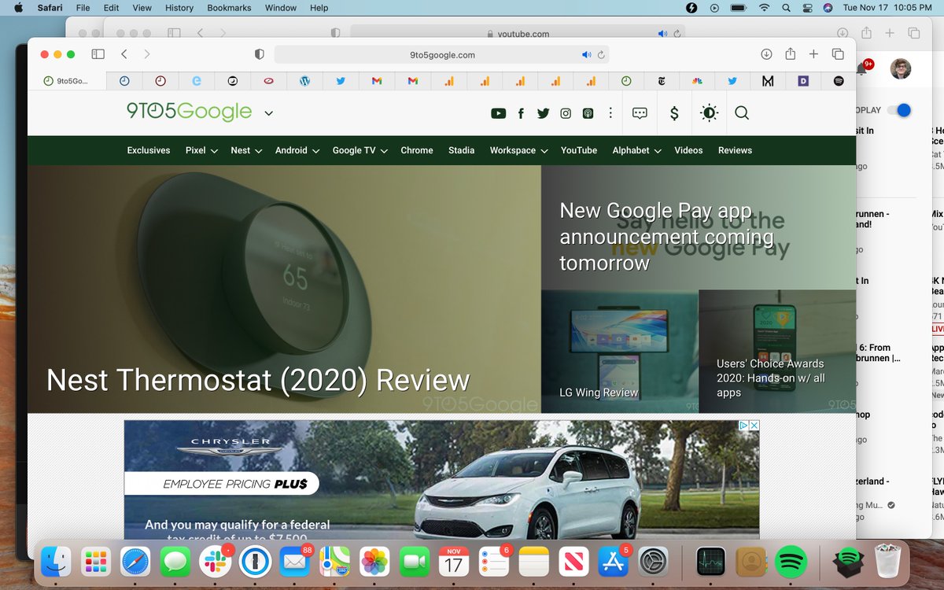The image size is (944, 590).
Task: Open the Apple menu
Action: point(18,8)
